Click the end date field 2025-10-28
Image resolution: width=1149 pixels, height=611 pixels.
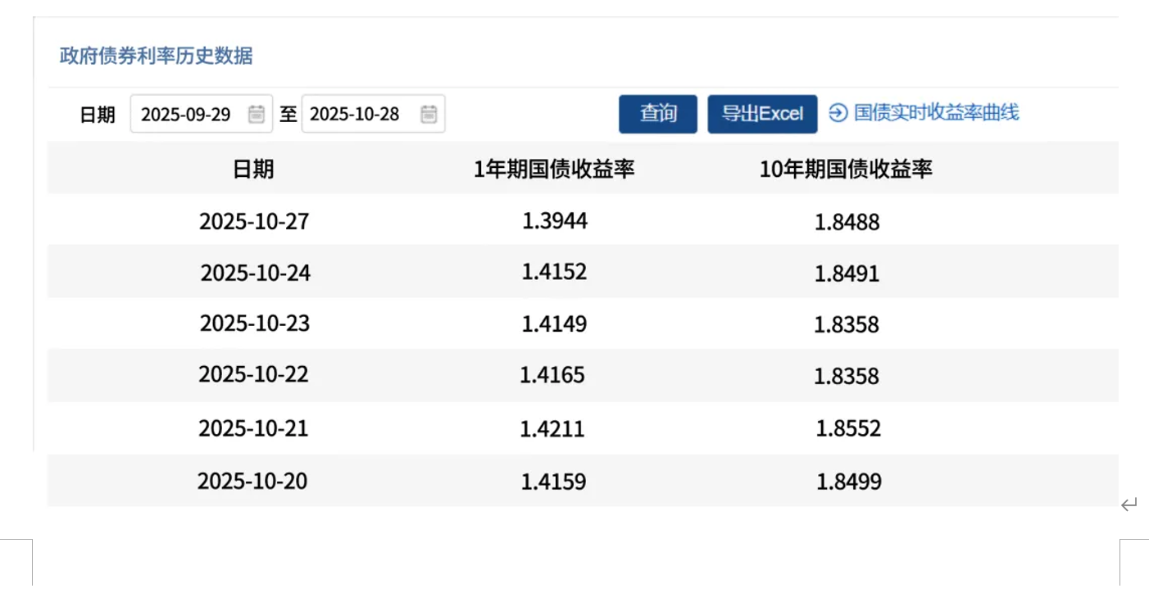356,114
